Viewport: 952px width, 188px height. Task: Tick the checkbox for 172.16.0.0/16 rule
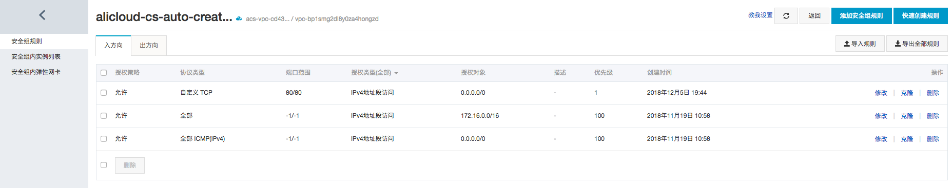click(104, 116)
